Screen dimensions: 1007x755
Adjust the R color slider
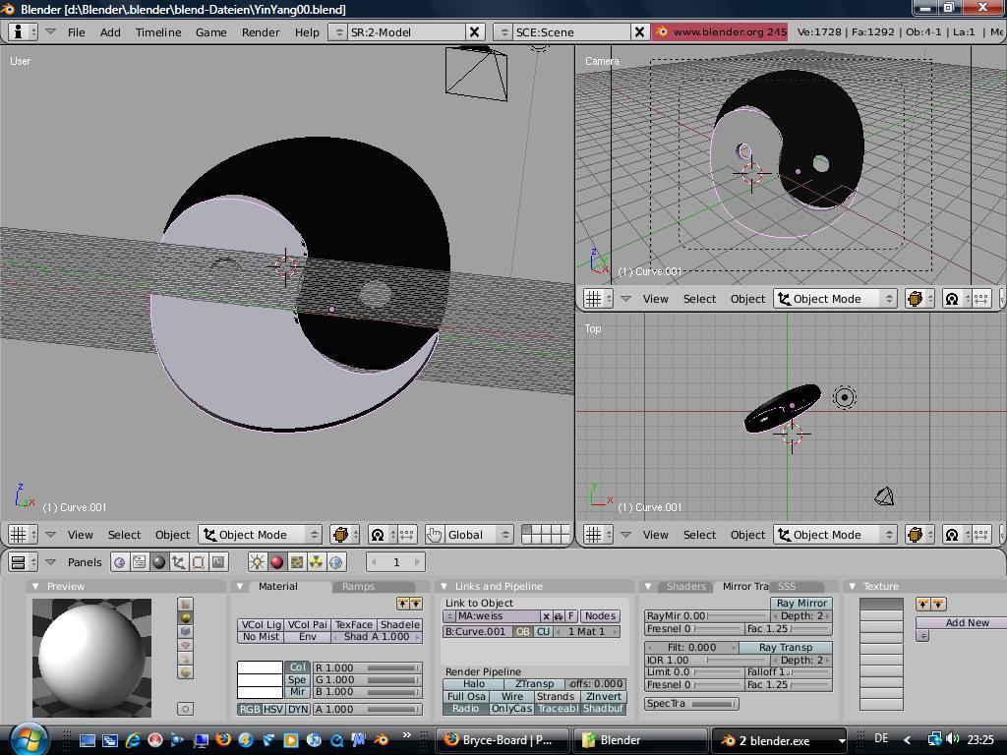coord(367,668)
